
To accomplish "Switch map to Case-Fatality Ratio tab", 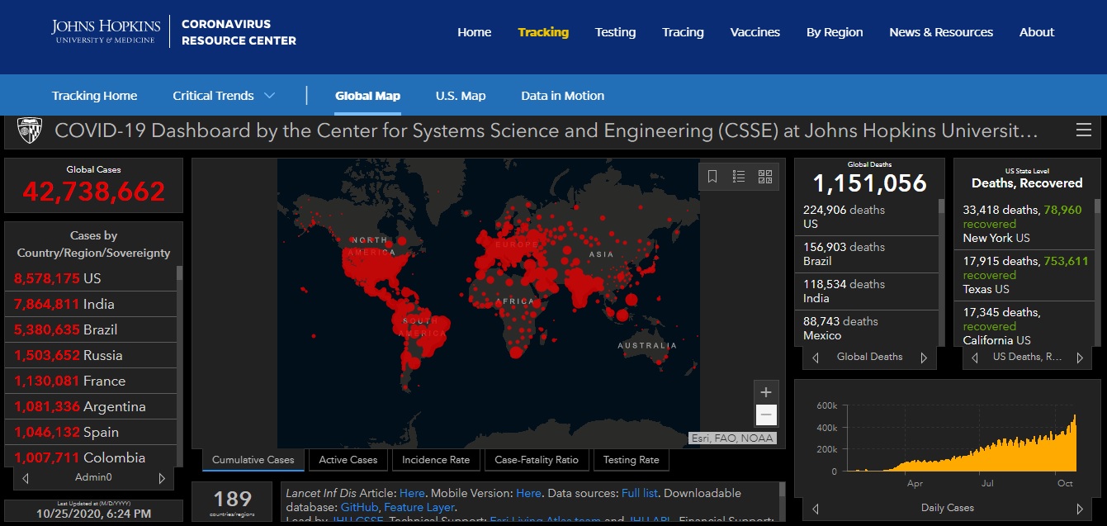I will click(537, 460).
